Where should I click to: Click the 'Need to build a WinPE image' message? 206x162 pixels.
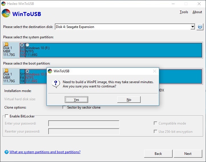[108, 84]
